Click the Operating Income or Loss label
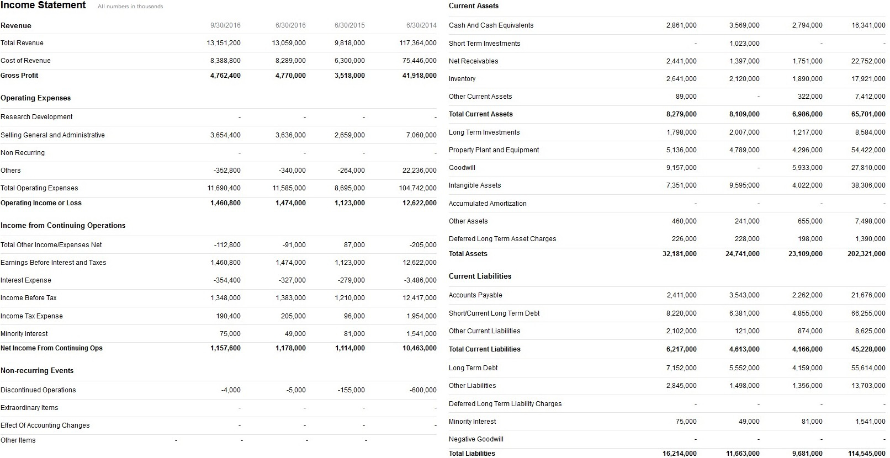890x458 pixels. (x=41, y=203)
